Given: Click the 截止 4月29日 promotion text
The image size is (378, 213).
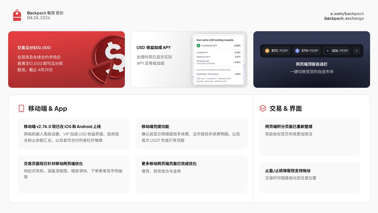Looking at the screenshot, I should 41,70.
